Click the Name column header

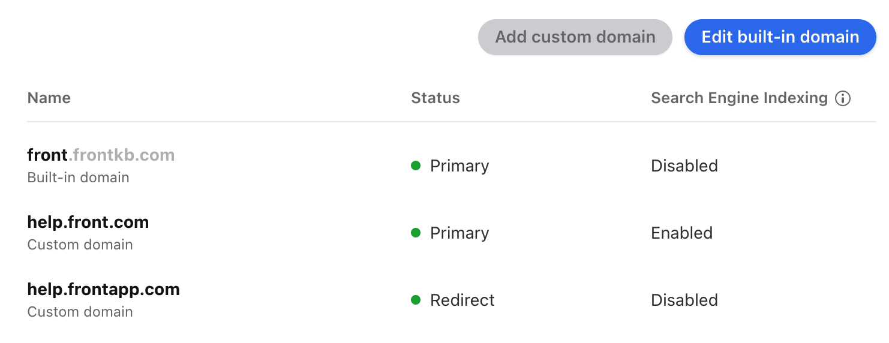coord(49,98)
